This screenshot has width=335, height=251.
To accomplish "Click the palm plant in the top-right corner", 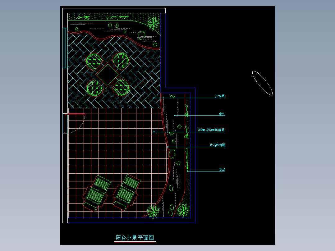I will (154, 23).
